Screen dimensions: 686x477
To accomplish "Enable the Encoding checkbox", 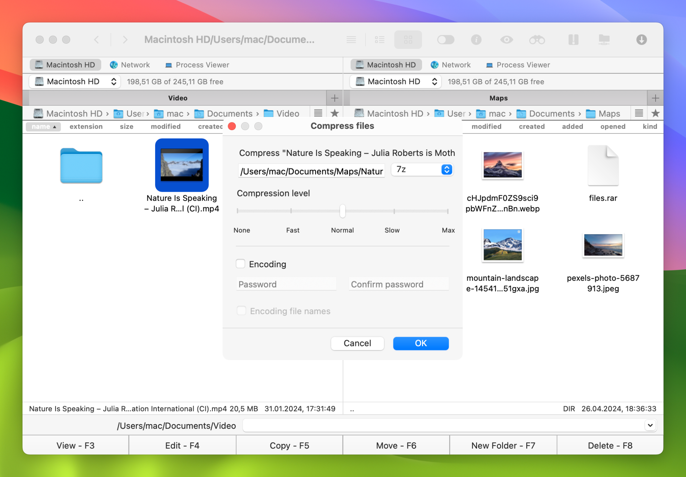I will pyautogui.click(x=241, y=264).
